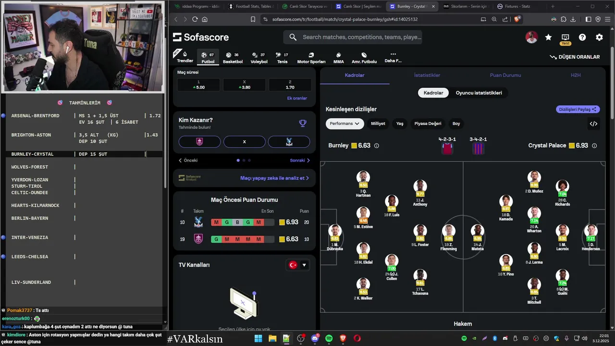
Task: Show info for the Burnley rating
Action: tap(376, 146)
